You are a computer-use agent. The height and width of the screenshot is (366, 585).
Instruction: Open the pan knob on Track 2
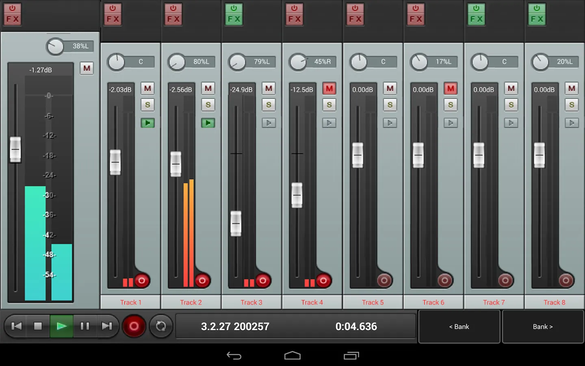tap(176, 61)
